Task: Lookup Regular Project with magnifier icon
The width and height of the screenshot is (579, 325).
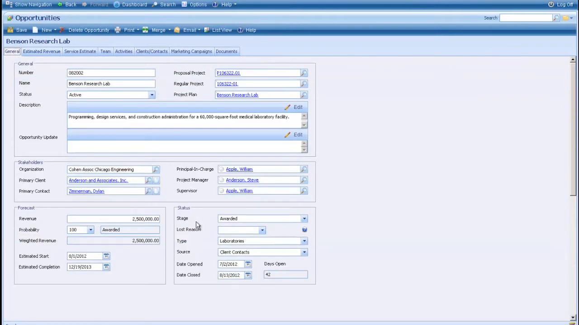Action: pyautogui.click(x=304, y=84)
